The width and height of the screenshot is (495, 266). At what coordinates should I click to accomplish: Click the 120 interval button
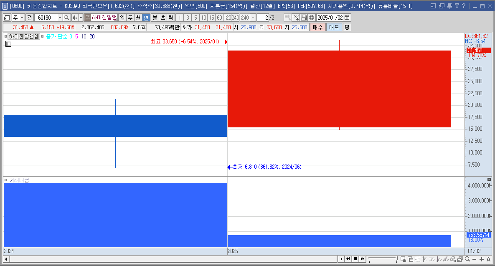click(x=227, y=18)
